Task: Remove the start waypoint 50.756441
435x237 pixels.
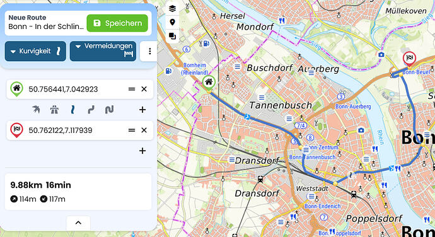Action: pos(144,89)
